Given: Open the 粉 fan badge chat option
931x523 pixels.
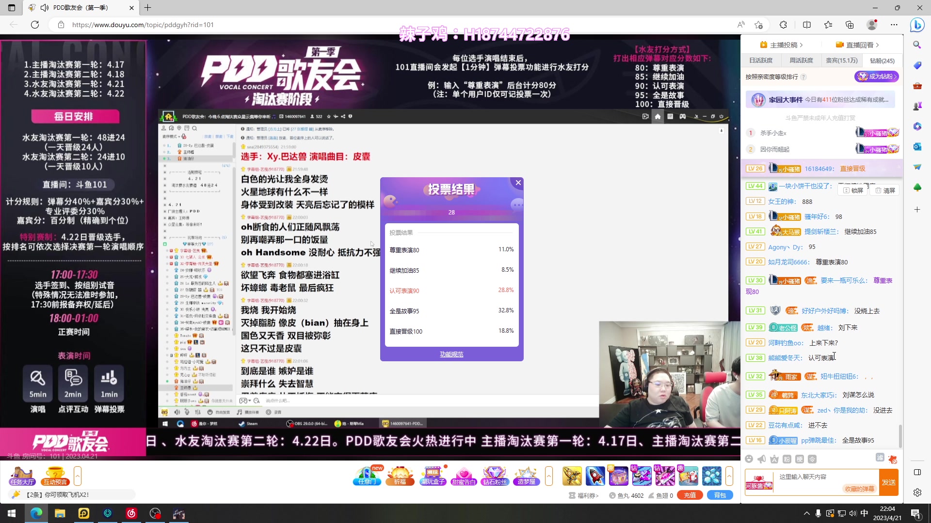Looking at the screenshot, I should (787, 459).
